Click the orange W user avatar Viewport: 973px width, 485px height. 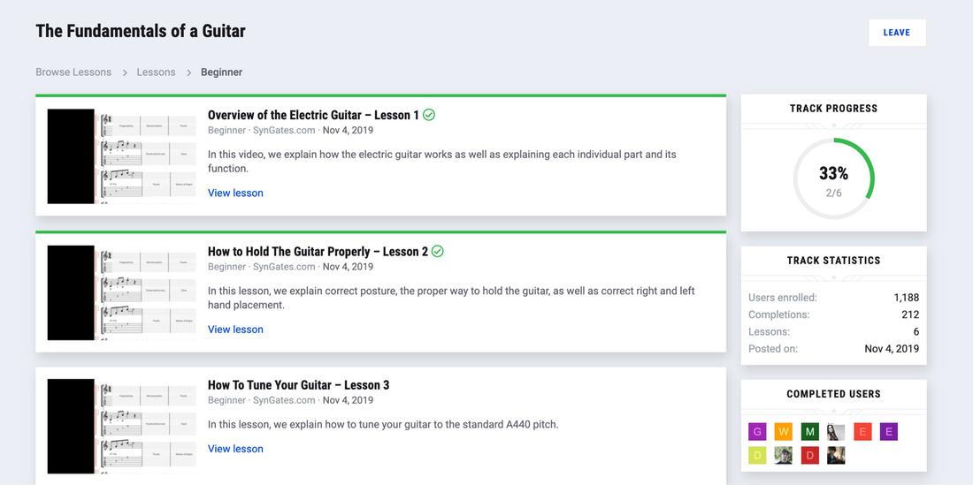click(x=784, y=432)
